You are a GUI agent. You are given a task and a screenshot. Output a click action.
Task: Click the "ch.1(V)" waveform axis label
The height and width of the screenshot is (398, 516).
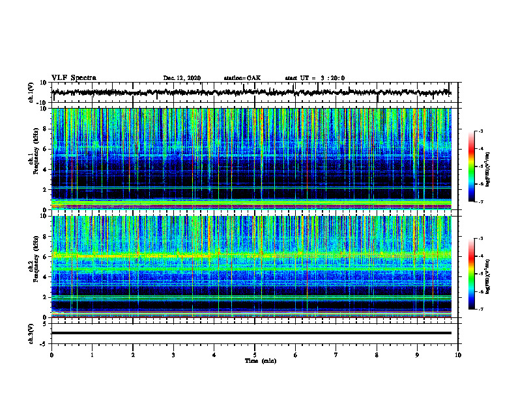pyautogui.click(x=31, y=92)
